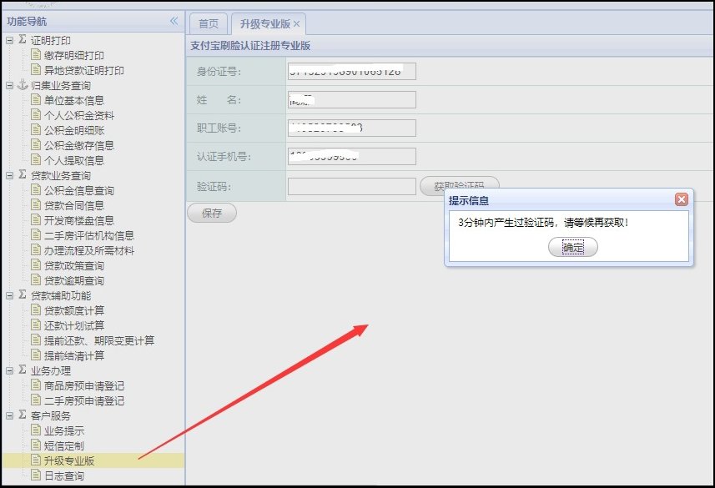Screen dimensions: 715x488
Task: Click document icon next to 贷款合同信息
Action: point(36,205)
